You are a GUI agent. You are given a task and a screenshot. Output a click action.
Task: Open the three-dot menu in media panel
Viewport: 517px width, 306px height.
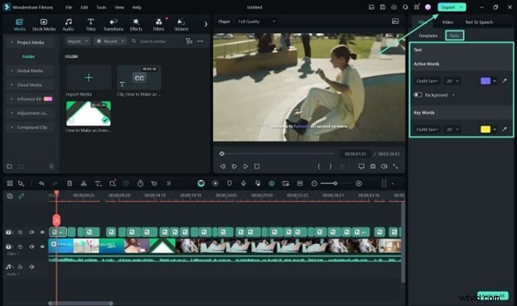coord(201,41)
